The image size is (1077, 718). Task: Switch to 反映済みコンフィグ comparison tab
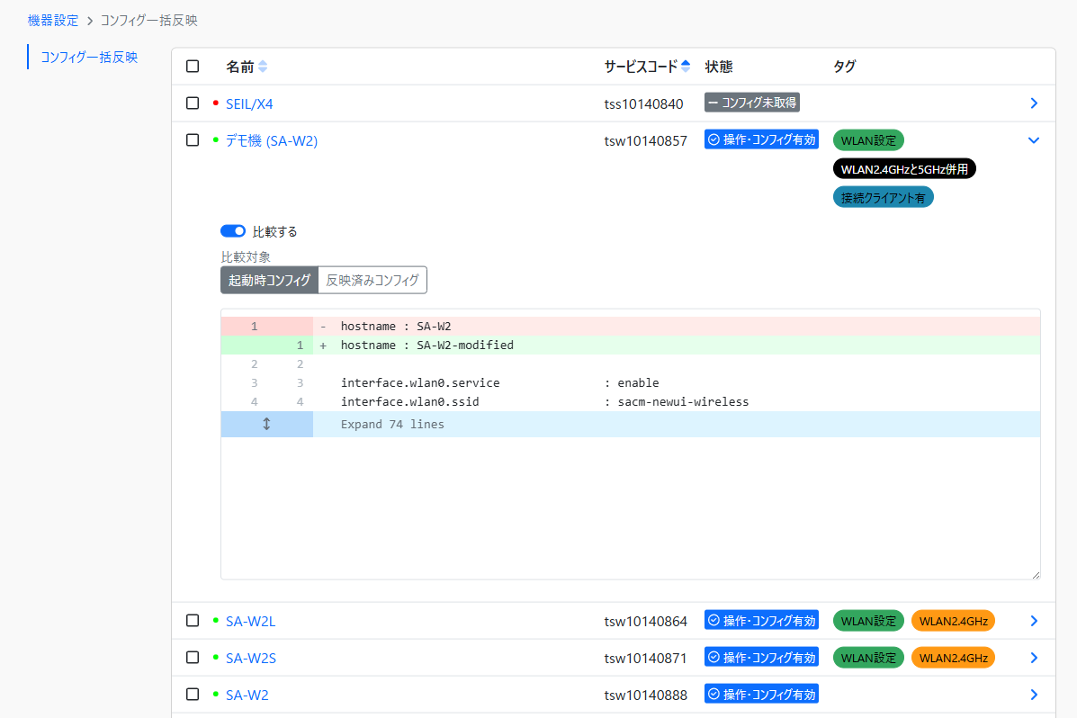(372, 281)
